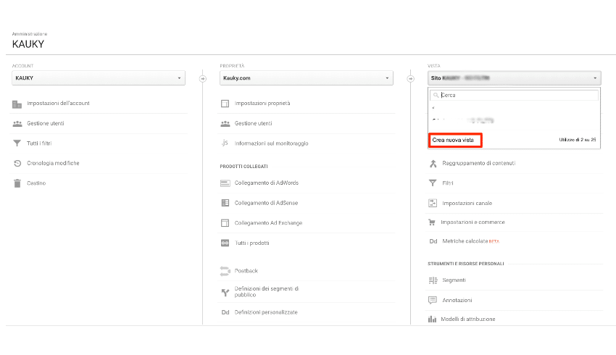The height and width of the screenshot is (355, 616).
Task: Click the property Gestione utenti people icon
Action: point(225,124)
